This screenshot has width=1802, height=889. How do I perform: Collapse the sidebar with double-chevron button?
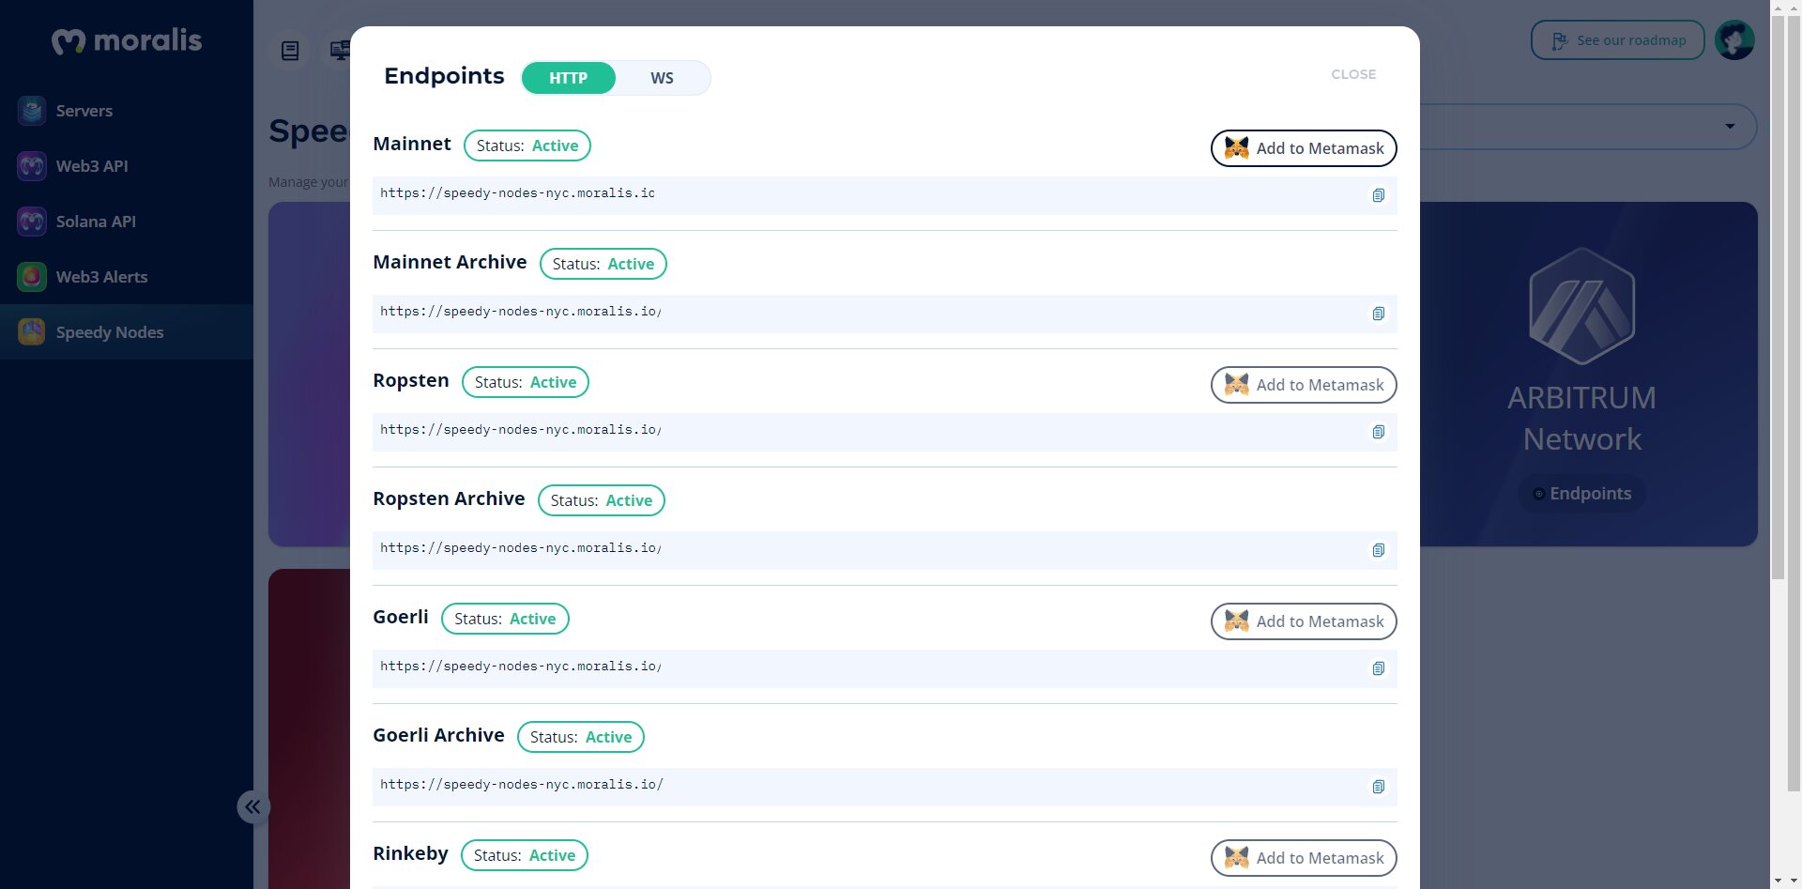[x=253, y=806]
